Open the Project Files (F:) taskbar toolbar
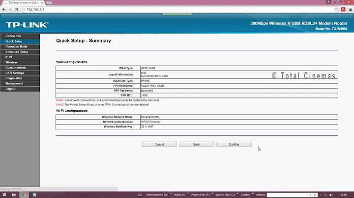 coord(201,195)
